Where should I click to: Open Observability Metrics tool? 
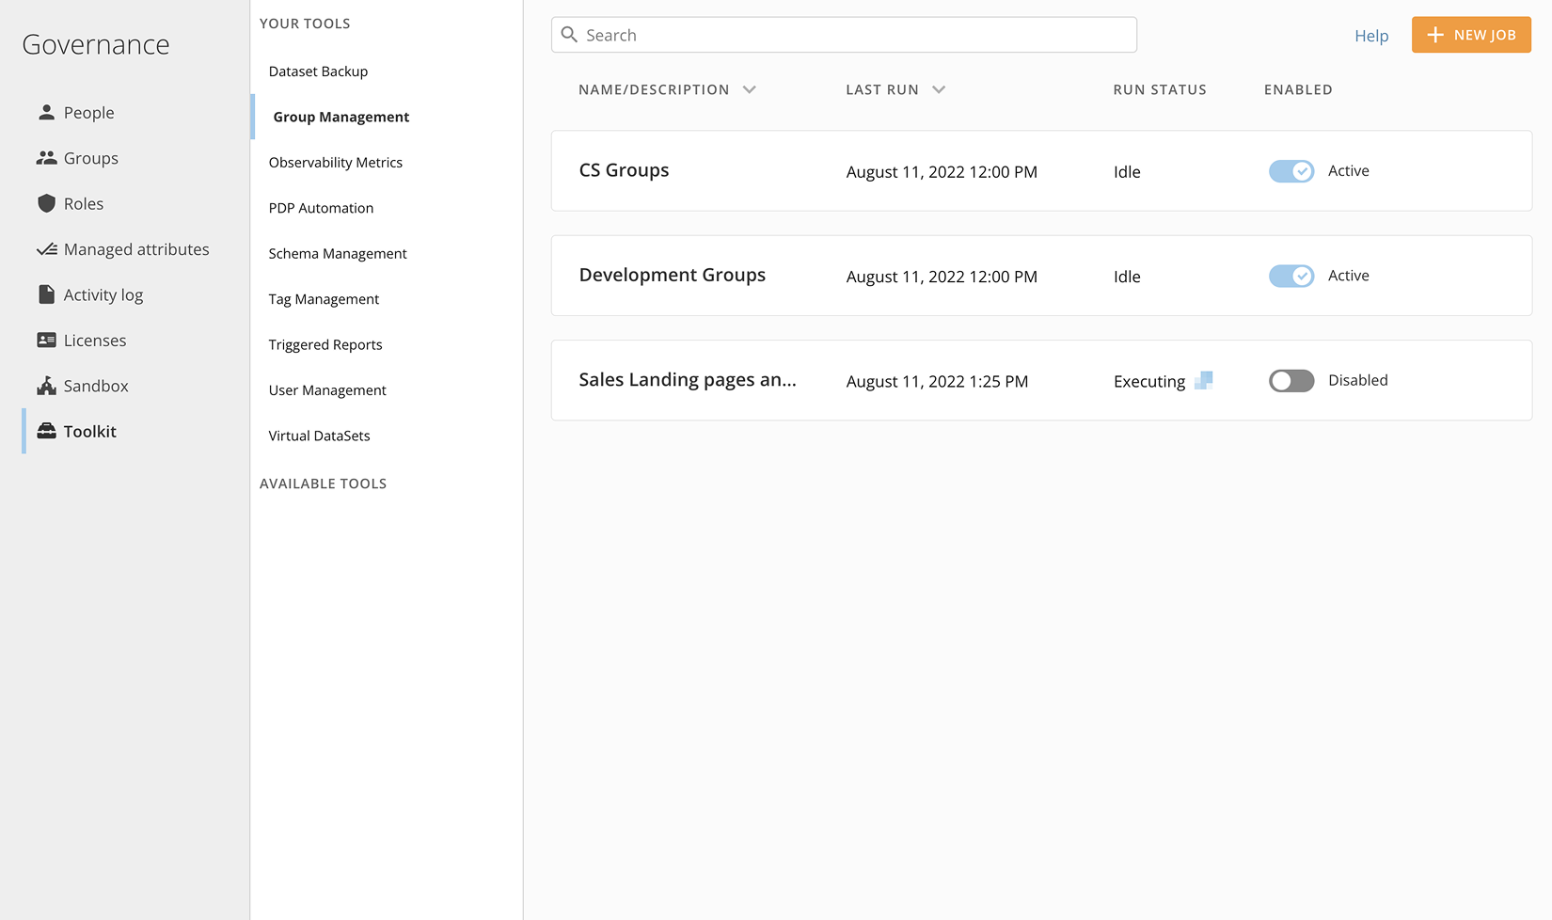point(335,163)
